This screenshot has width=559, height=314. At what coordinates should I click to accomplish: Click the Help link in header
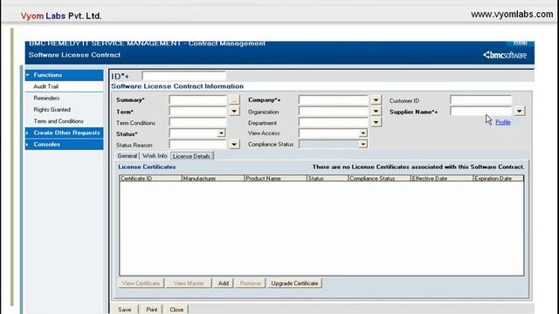click(521, 43)
